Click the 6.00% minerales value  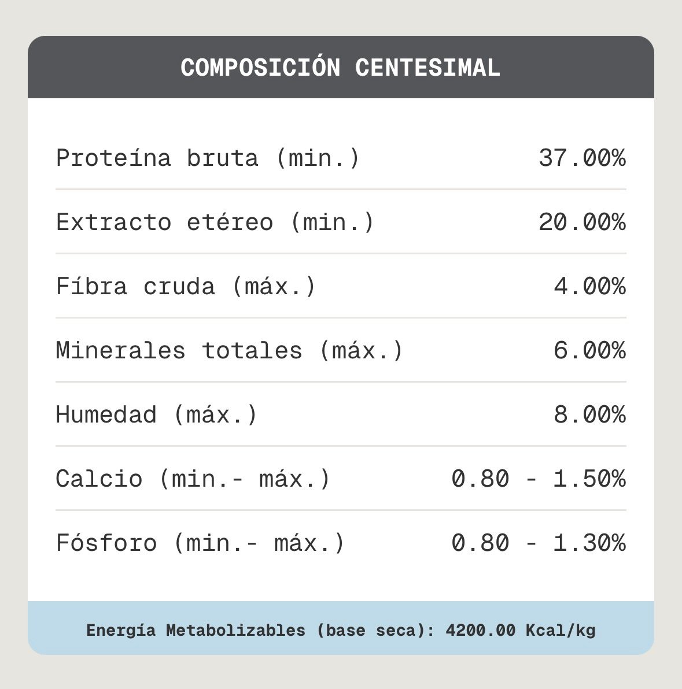click(x=589, y=350)
